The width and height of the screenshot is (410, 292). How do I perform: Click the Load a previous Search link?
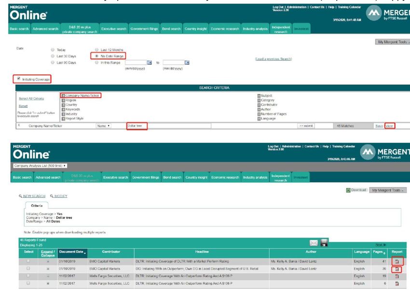coord(273,59)
